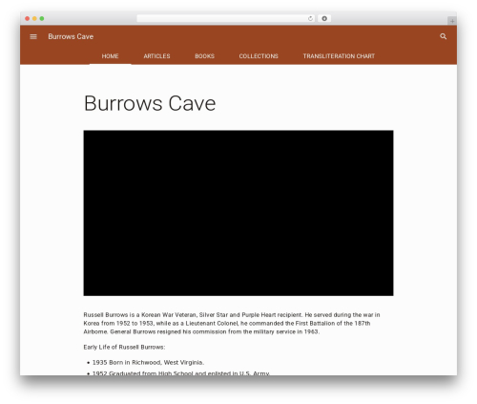Open the BOOKS tab
The width and height of the screenshot is (477, 404).
(x=204, y=56)
